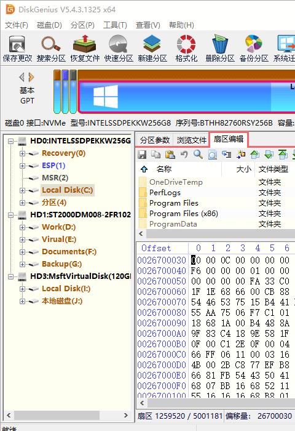Jump to first sector with barred up arrow
This screenshot has height=431, width=295.
pos(283,155)
